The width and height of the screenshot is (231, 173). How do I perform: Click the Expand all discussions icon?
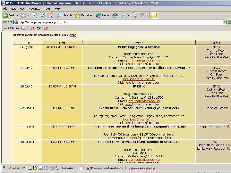(41, 168)
